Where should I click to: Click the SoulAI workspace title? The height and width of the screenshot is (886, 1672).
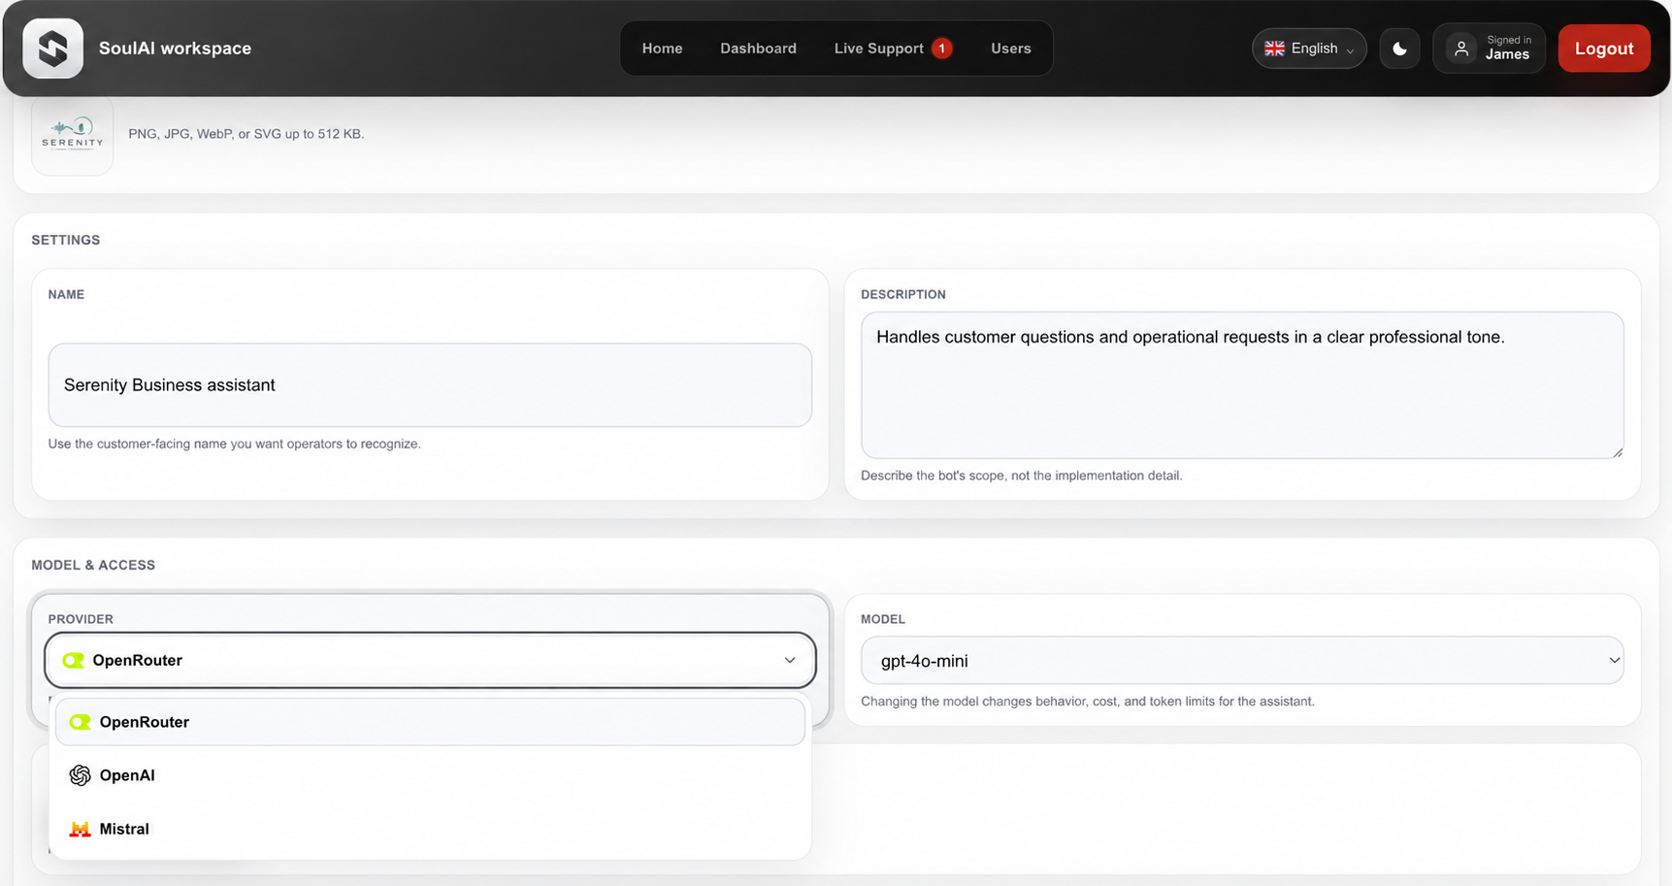pos(175,49)
